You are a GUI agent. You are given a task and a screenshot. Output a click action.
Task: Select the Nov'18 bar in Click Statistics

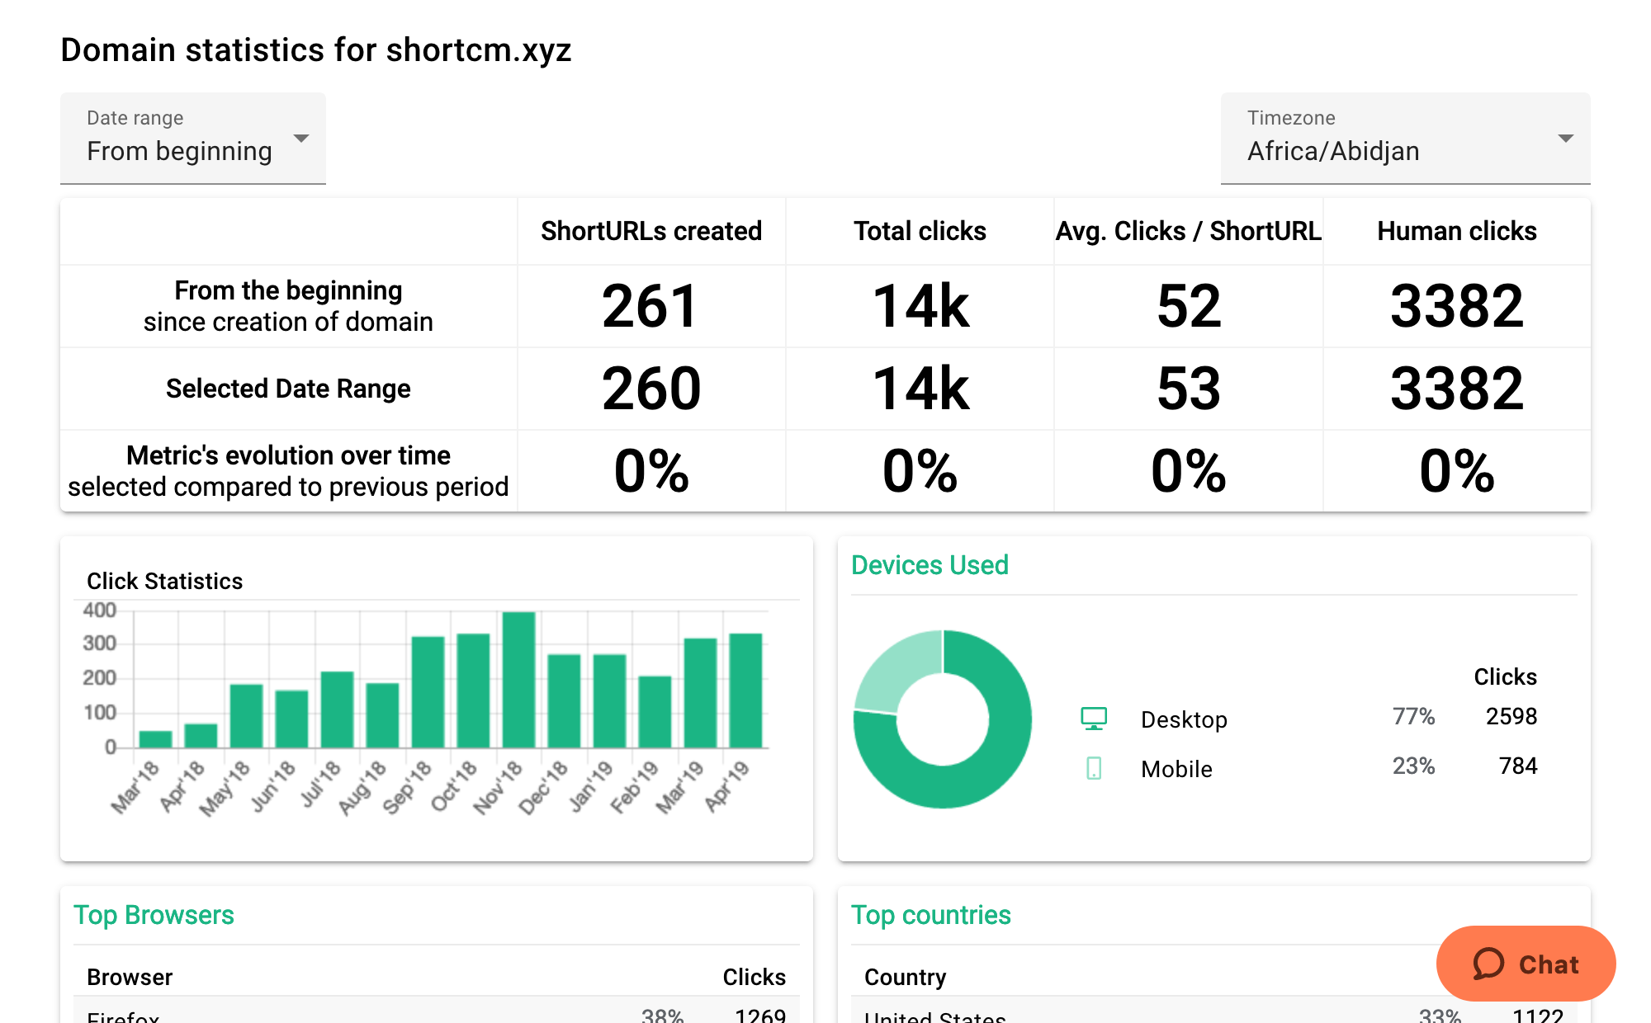coord(520,676)
